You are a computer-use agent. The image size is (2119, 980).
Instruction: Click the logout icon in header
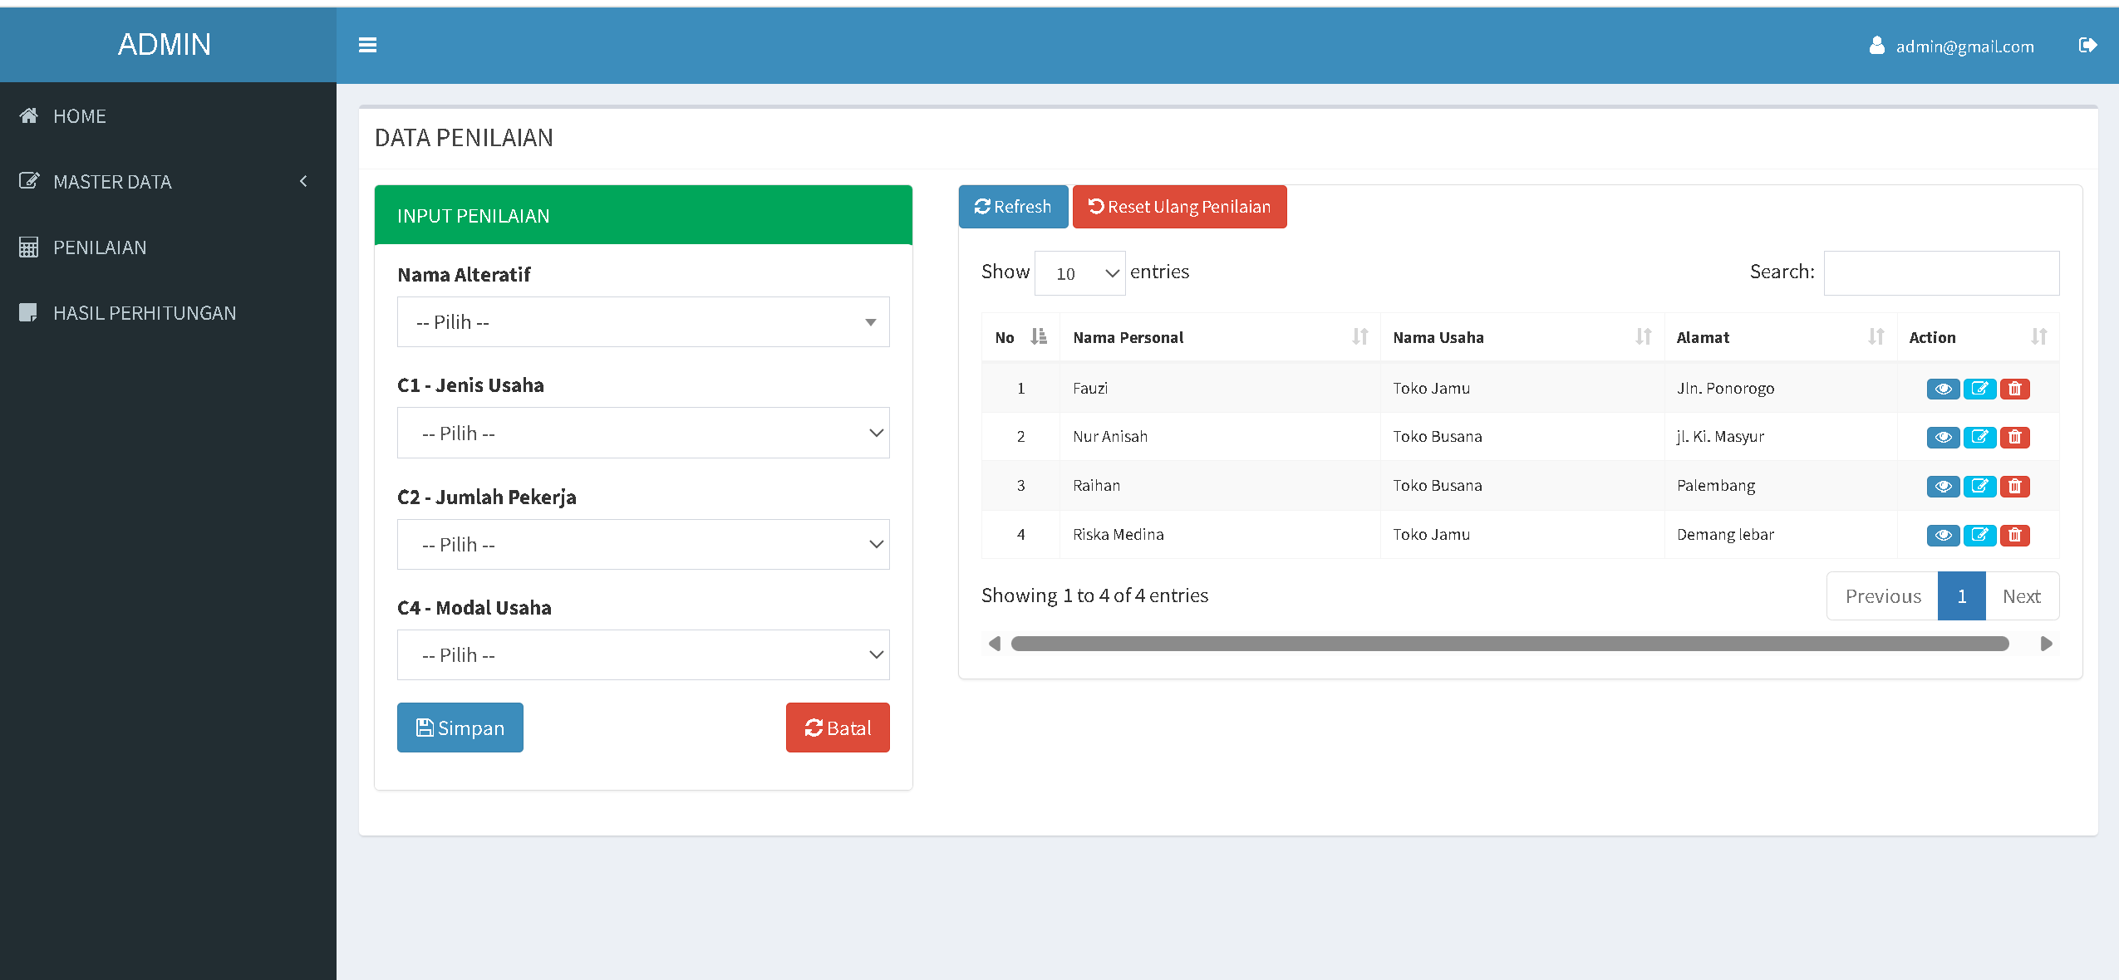2087,45
